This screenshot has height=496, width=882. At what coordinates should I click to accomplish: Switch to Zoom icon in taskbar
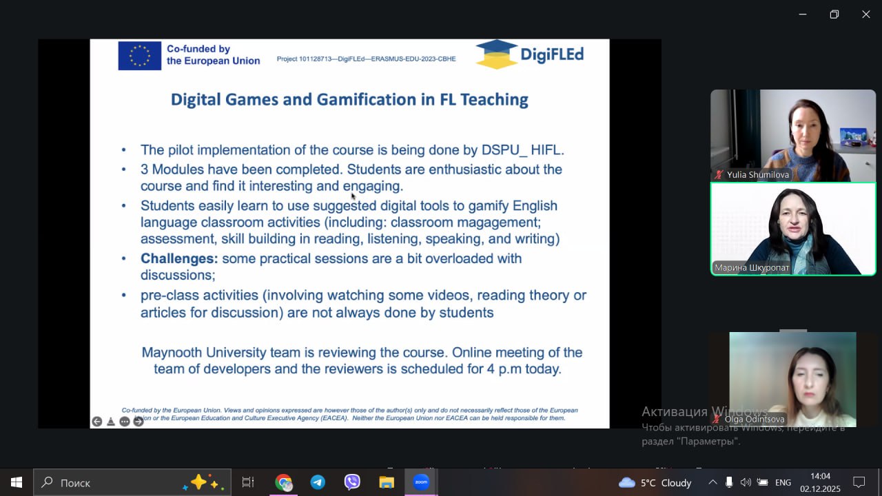[x=421, y=482]
